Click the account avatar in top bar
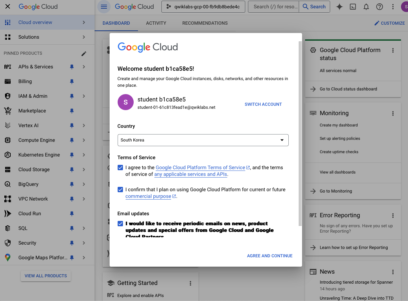Image resolution: width=408 pixels, height=301 pixels. (404, 7)
